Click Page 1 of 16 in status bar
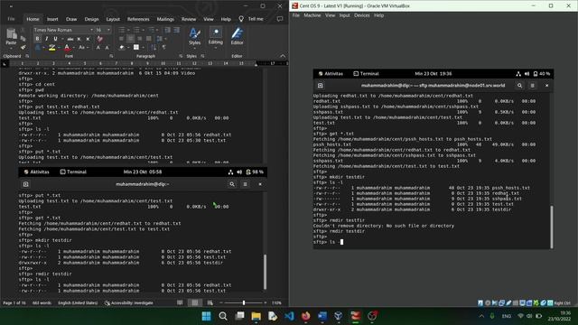This screenshot has width=578, height=325. (x=14, y=303)
